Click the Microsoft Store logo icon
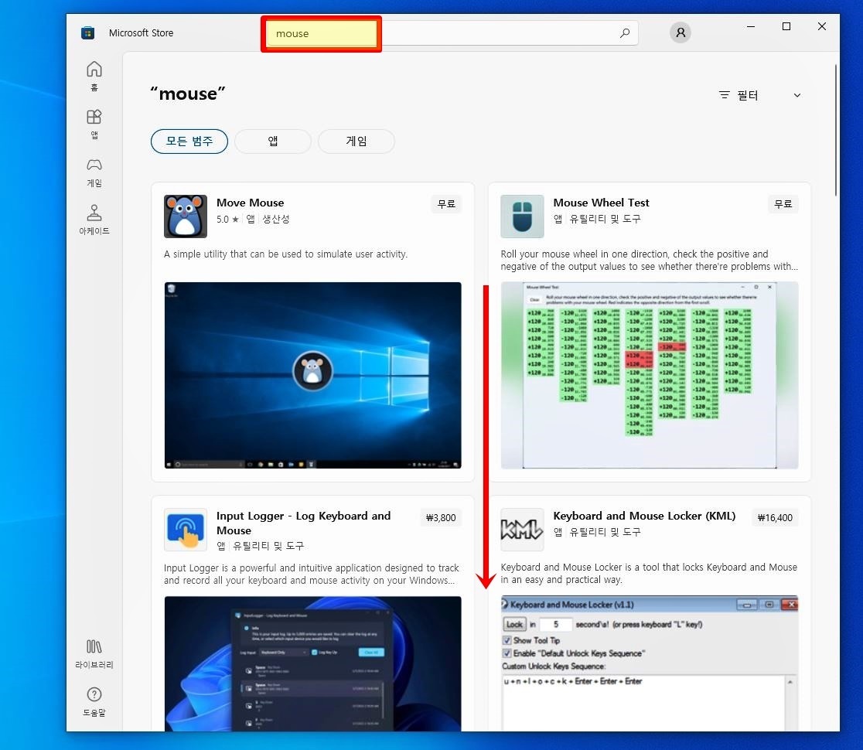 click(x=87, y=33)
